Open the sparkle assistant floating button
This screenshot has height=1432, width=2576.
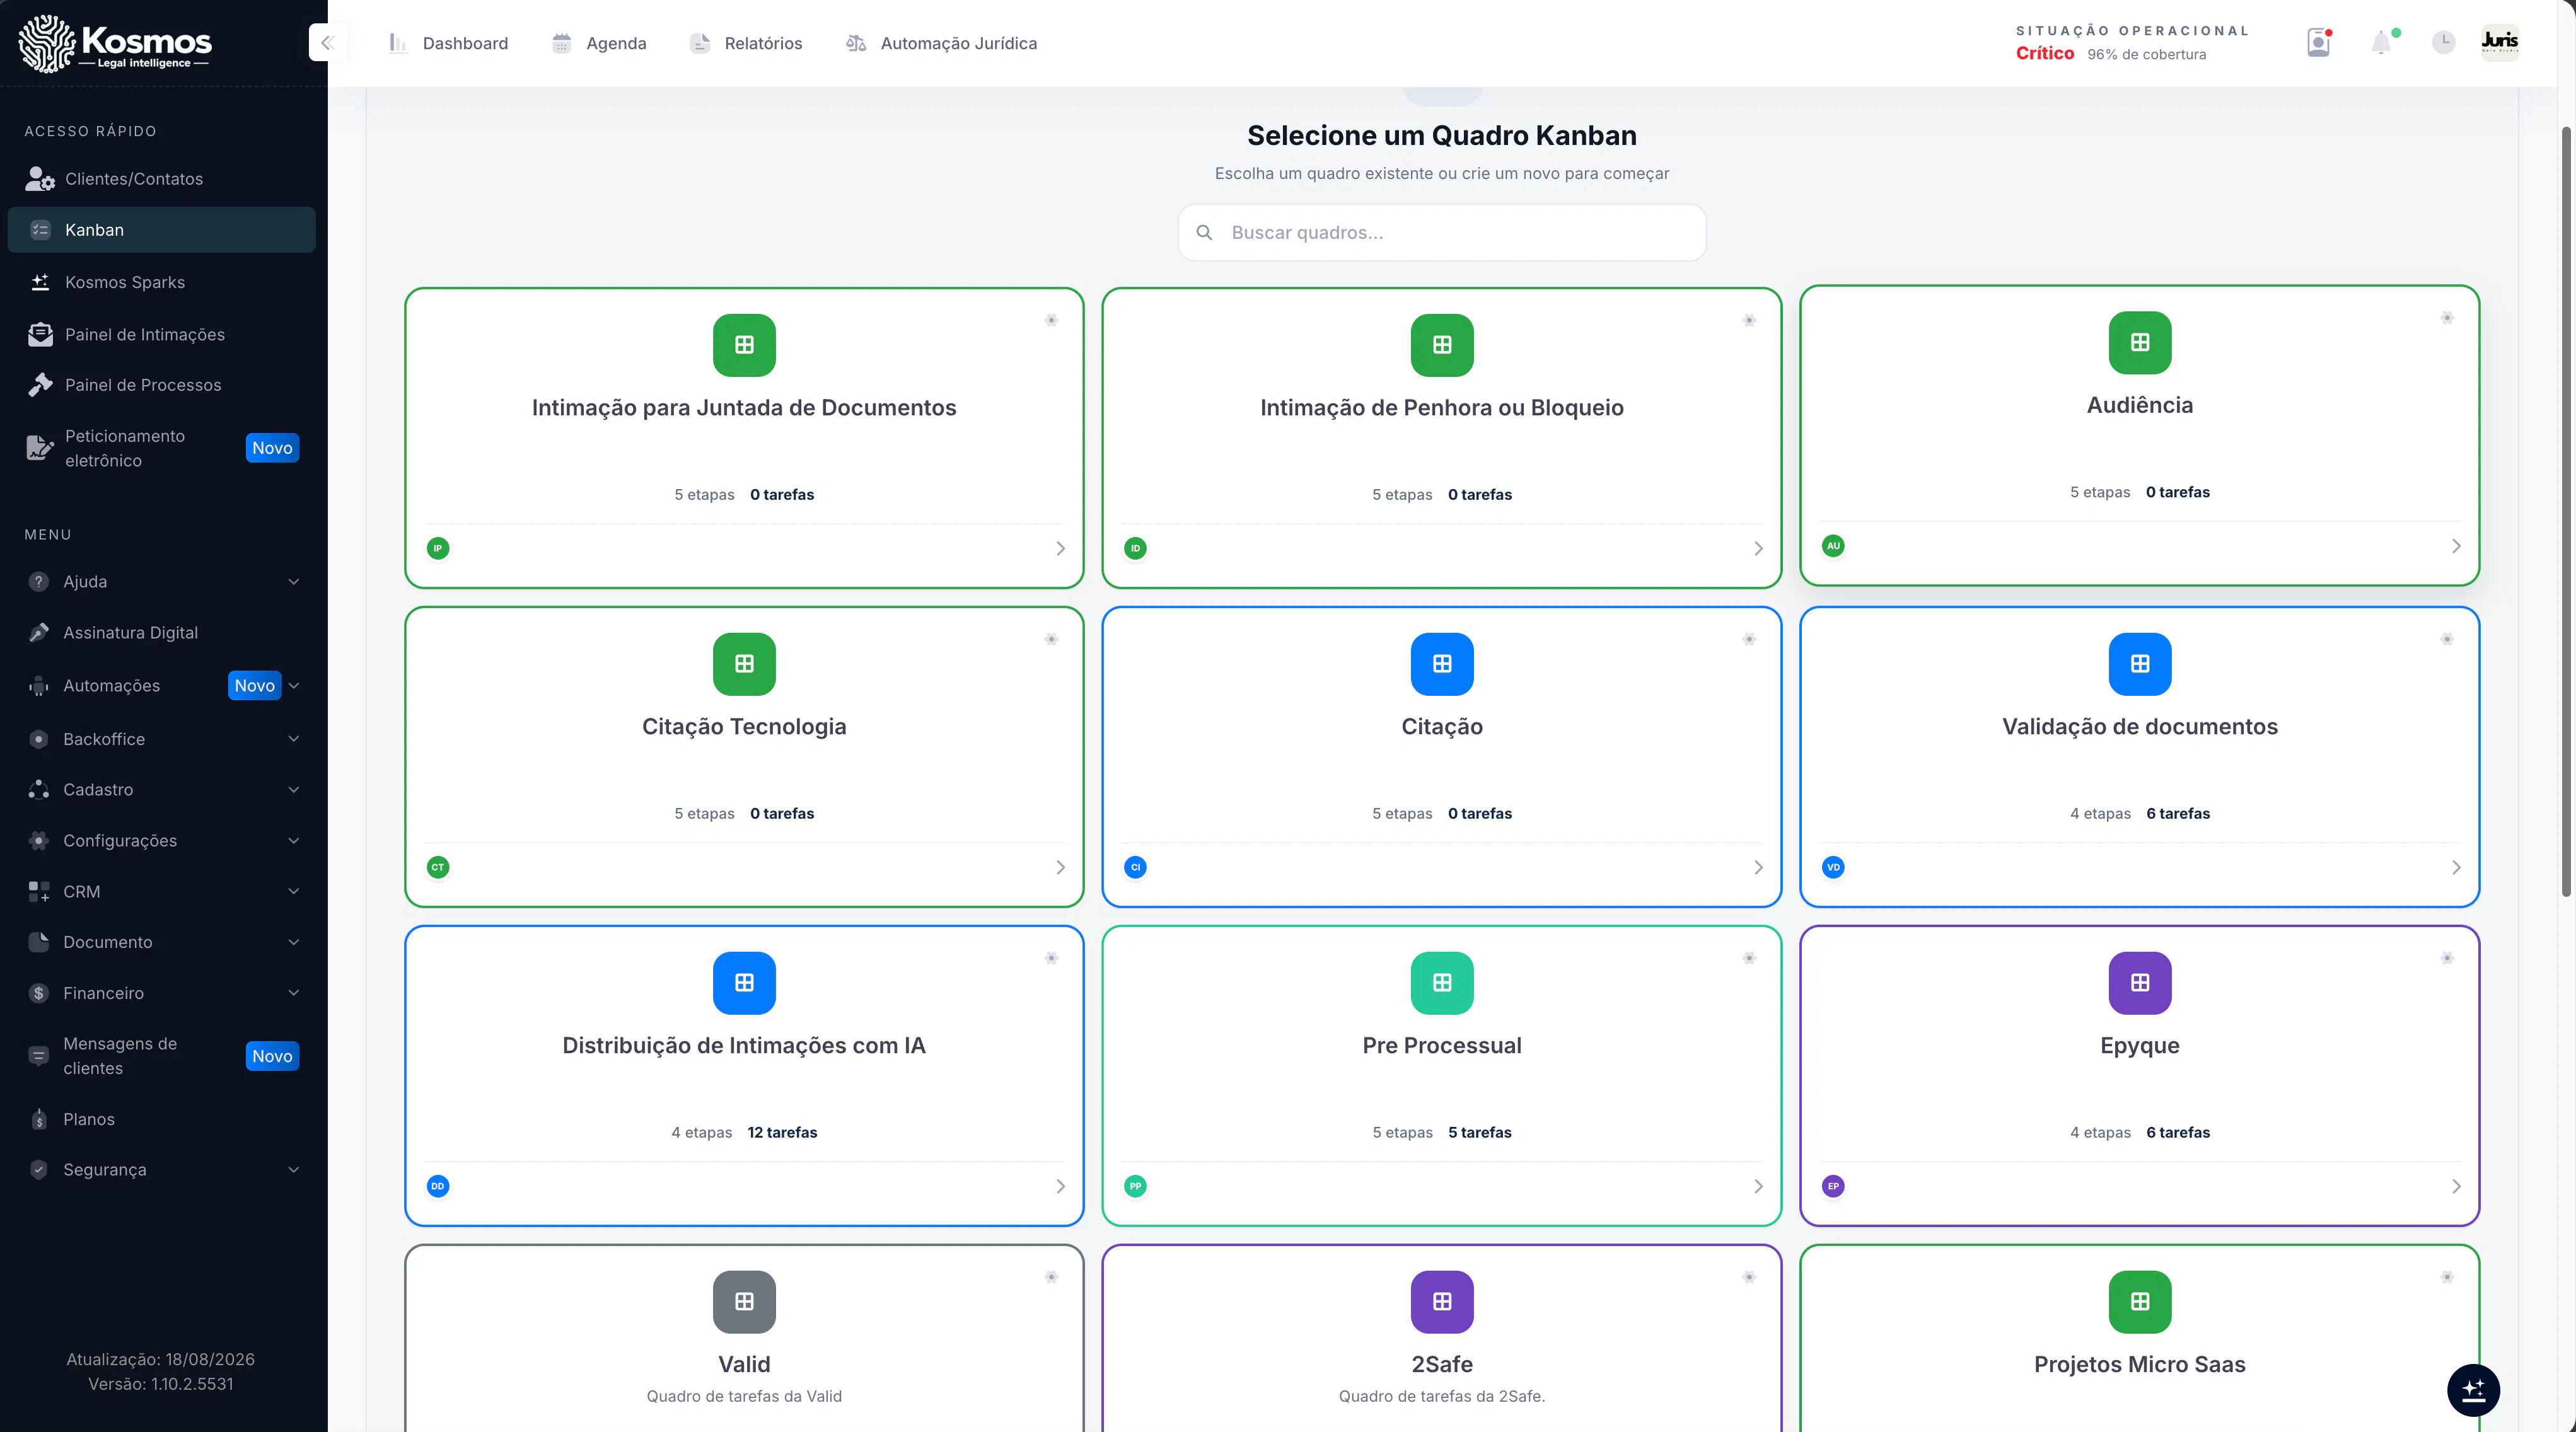[x=2473, y=1390]
